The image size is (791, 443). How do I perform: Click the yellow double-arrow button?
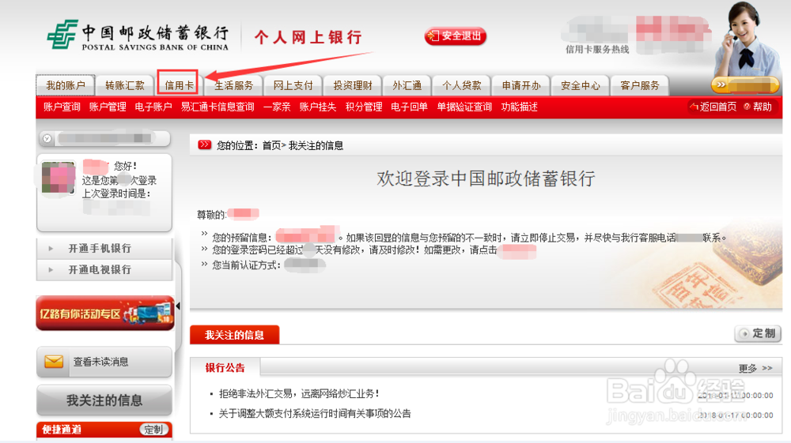(744, 85)
